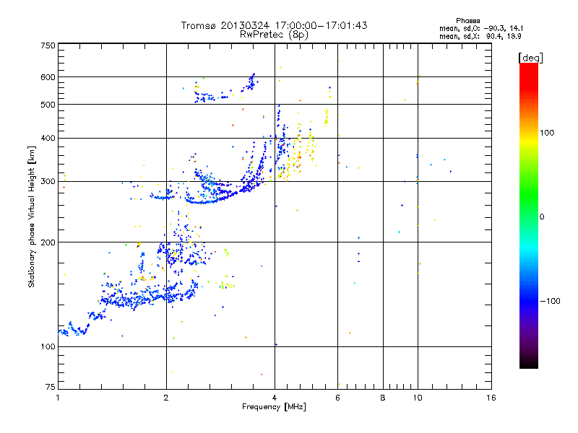
Task: Click the plot title 'Tromsø 20130324 17:00:00-17:01:43'
Action: click(274, 25)
